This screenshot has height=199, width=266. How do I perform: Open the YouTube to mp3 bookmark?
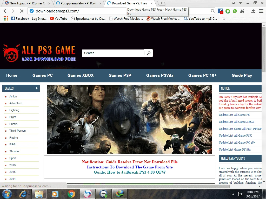pyautogui.click(x=201, y=19)
